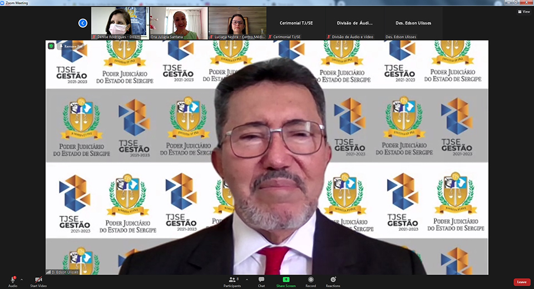Open the View layout menu
The image size is (534, 289).
click(523, 11)
